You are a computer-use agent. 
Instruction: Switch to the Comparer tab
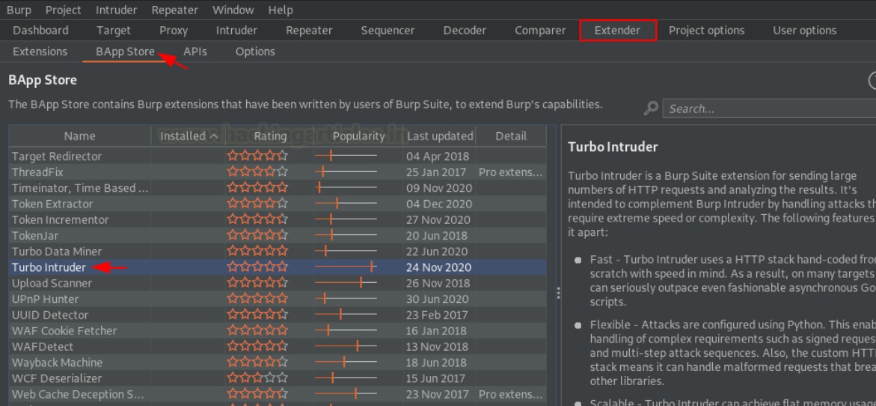540,31
